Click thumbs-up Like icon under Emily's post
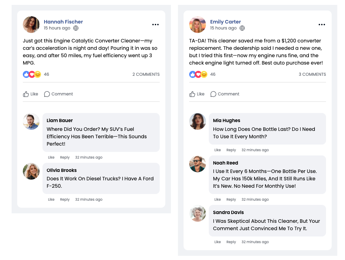345x260 pixels. click(192, 94)
